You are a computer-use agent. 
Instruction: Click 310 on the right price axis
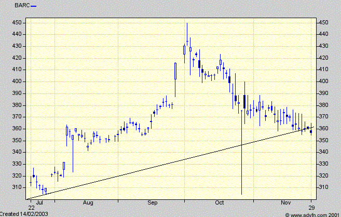pyautogui.click(x=324, y=187)
